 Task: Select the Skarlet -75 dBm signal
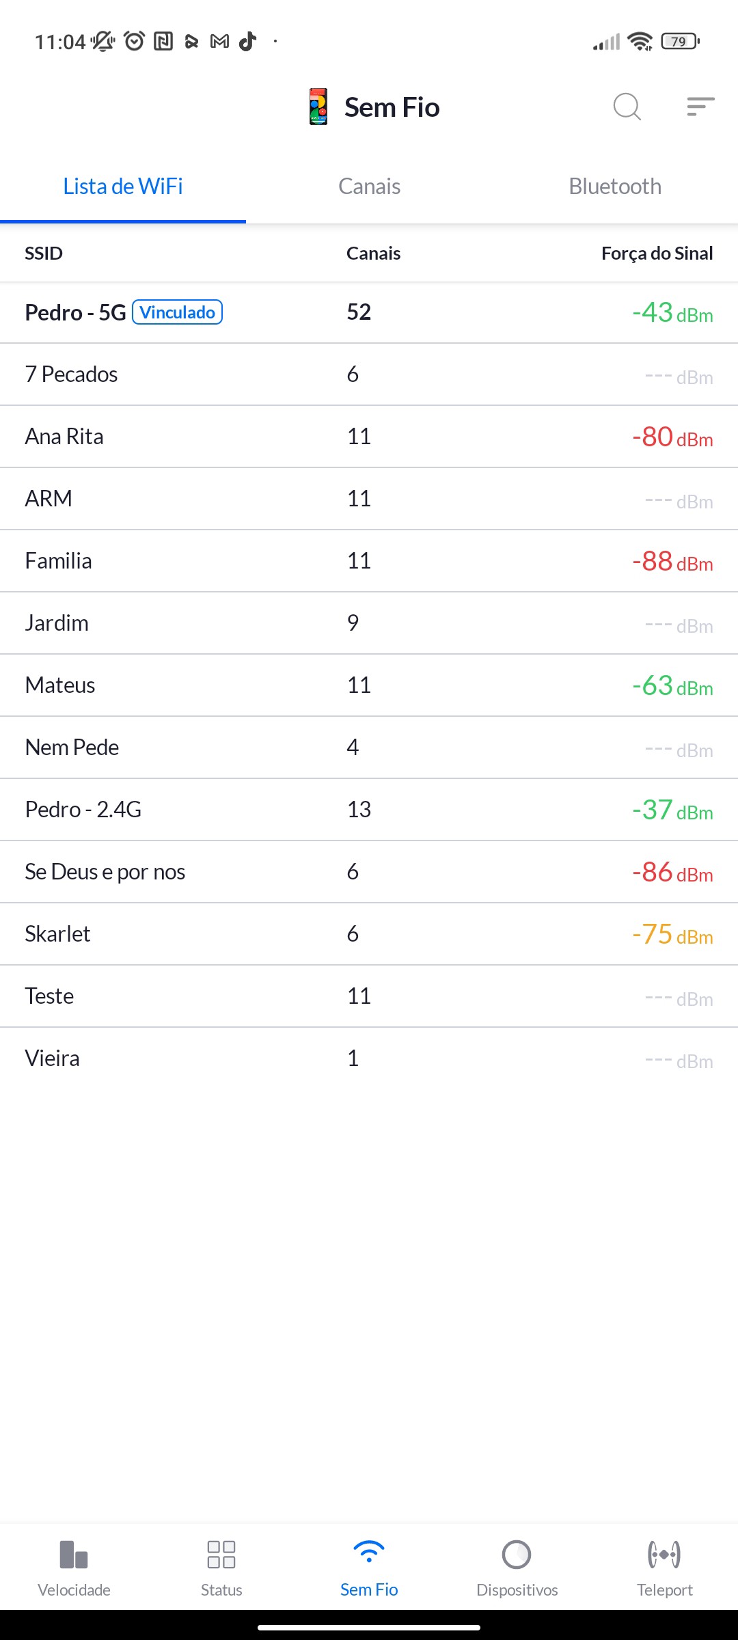672,934
